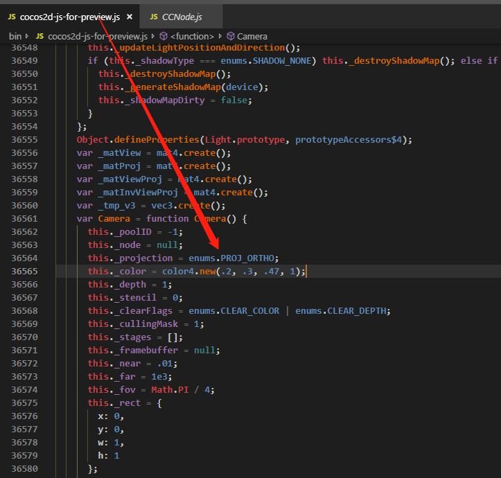Place cursor on color4.new call
Screen dimensions: 501x478
coord(184,272)
